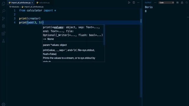
Task: Click the 'calculator' module name on line 1
Action: click(34, 11)
